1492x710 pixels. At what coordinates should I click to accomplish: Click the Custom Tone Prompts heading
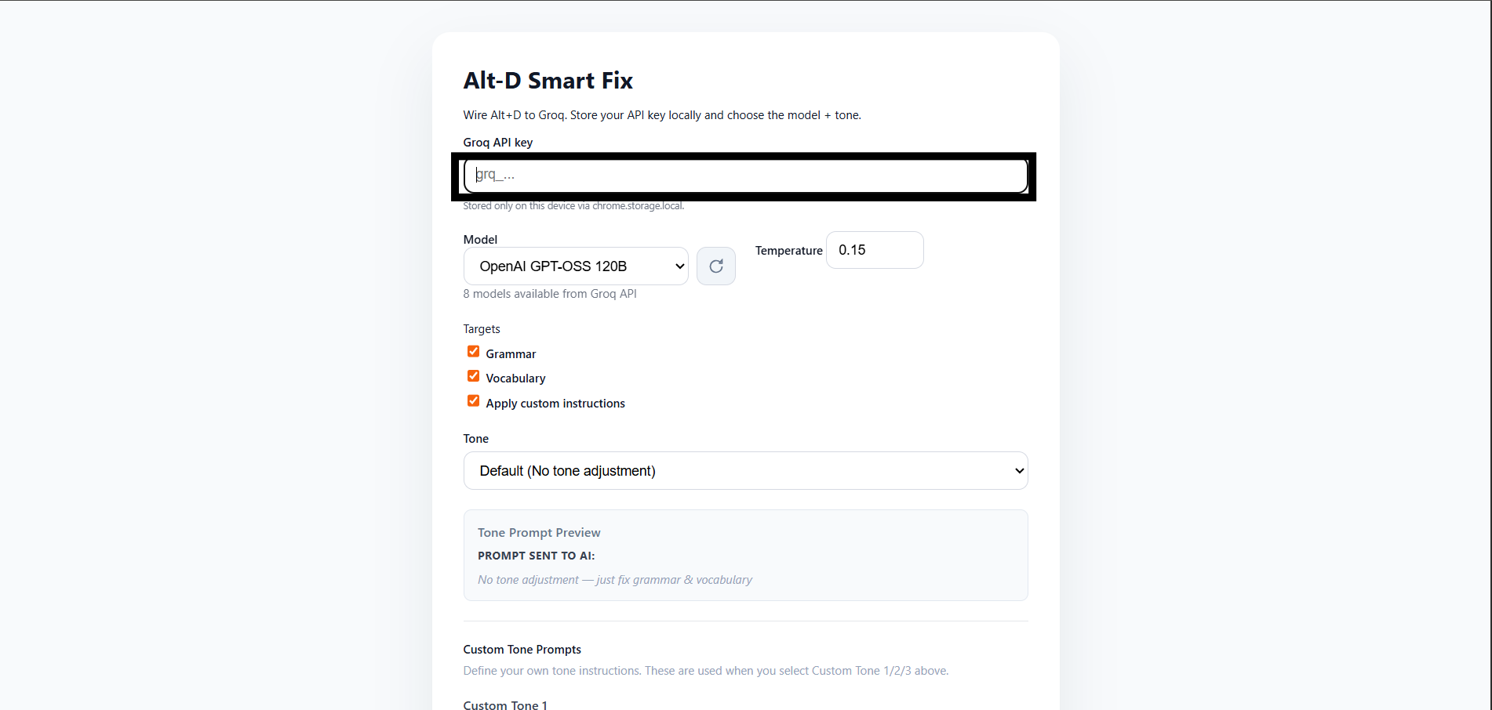522,649
